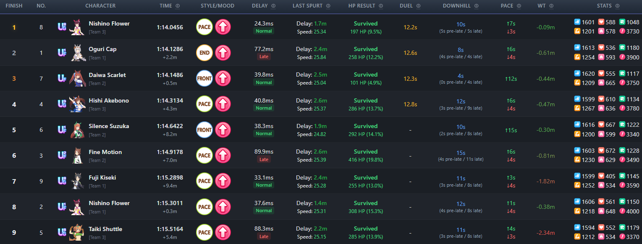Open the LAST SPURT column info icon

[x=328, y=6]
